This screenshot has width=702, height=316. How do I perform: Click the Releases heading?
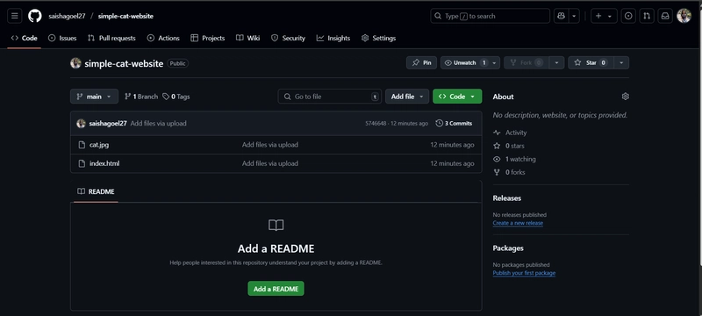[507, 197]
